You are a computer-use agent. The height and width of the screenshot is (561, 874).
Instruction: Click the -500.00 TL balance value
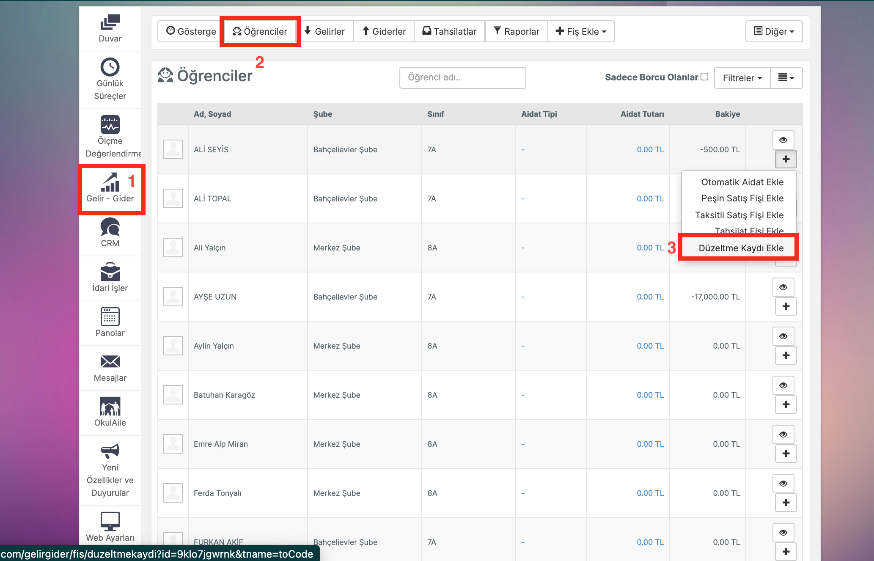pyautogui.click(x=720, y=150)
